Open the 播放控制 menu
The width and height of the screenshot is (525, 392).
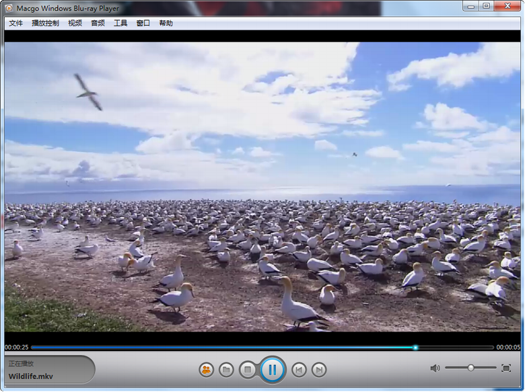[45, 23]
